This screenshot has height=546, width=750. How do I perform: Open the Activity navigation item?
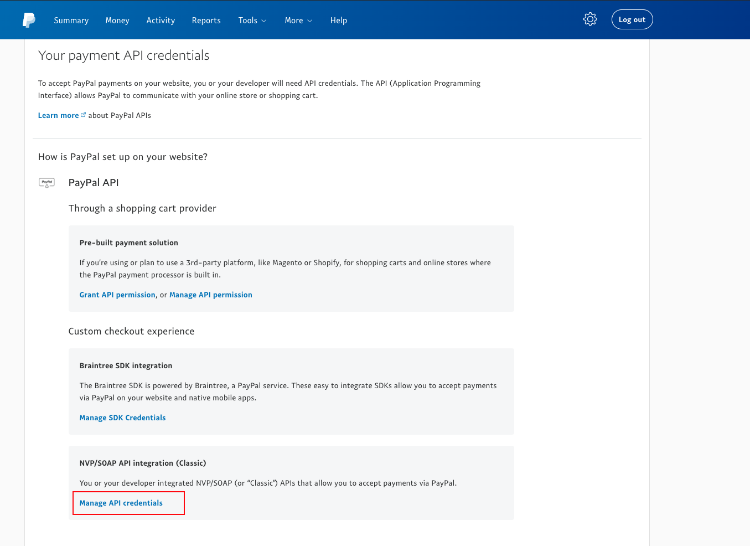[x=161, y=20]
